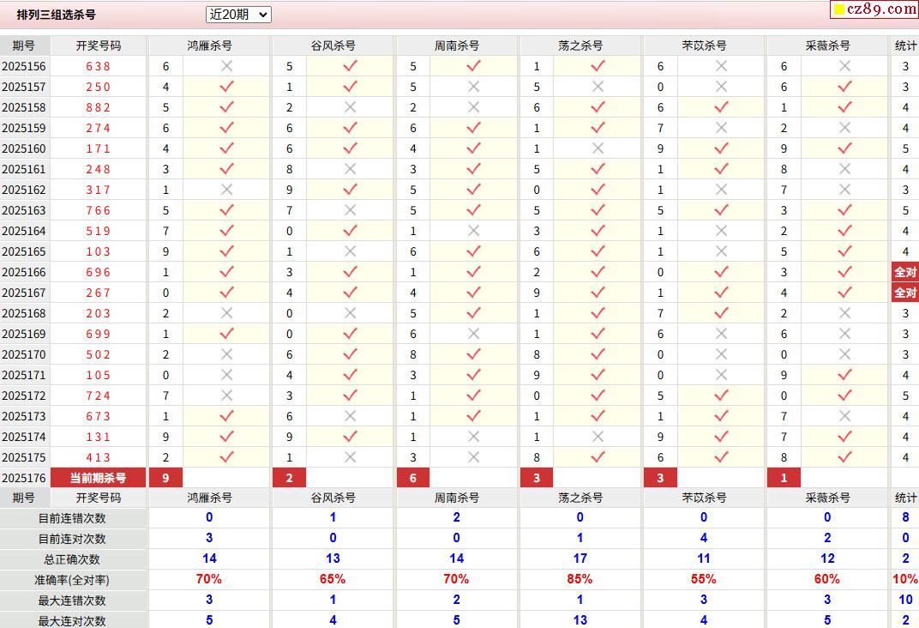
Task: Click the 期号 header above row 2025156
Action: pos(23,45)
